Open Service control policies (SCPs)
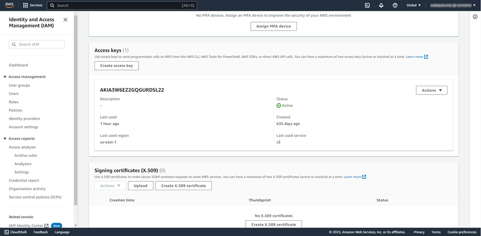This screenshot has height=236, width=481. click(35, 197)
